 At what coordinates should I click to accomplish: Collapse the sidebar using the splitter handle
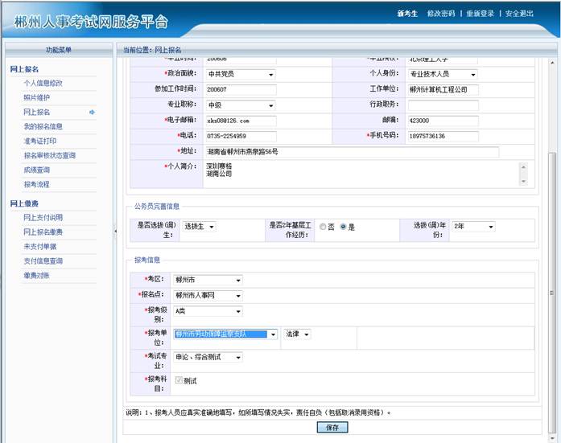pos(113,231)
